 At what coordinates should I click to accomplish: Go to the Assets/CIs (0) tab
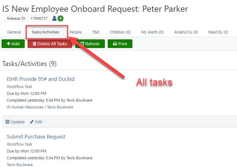186,32
